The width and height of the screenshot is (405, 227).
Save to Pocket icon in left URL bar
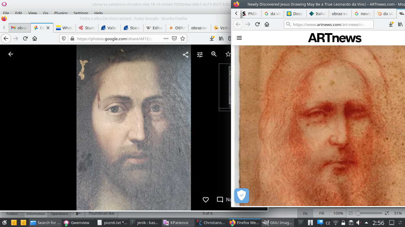(x=174, y=38)
